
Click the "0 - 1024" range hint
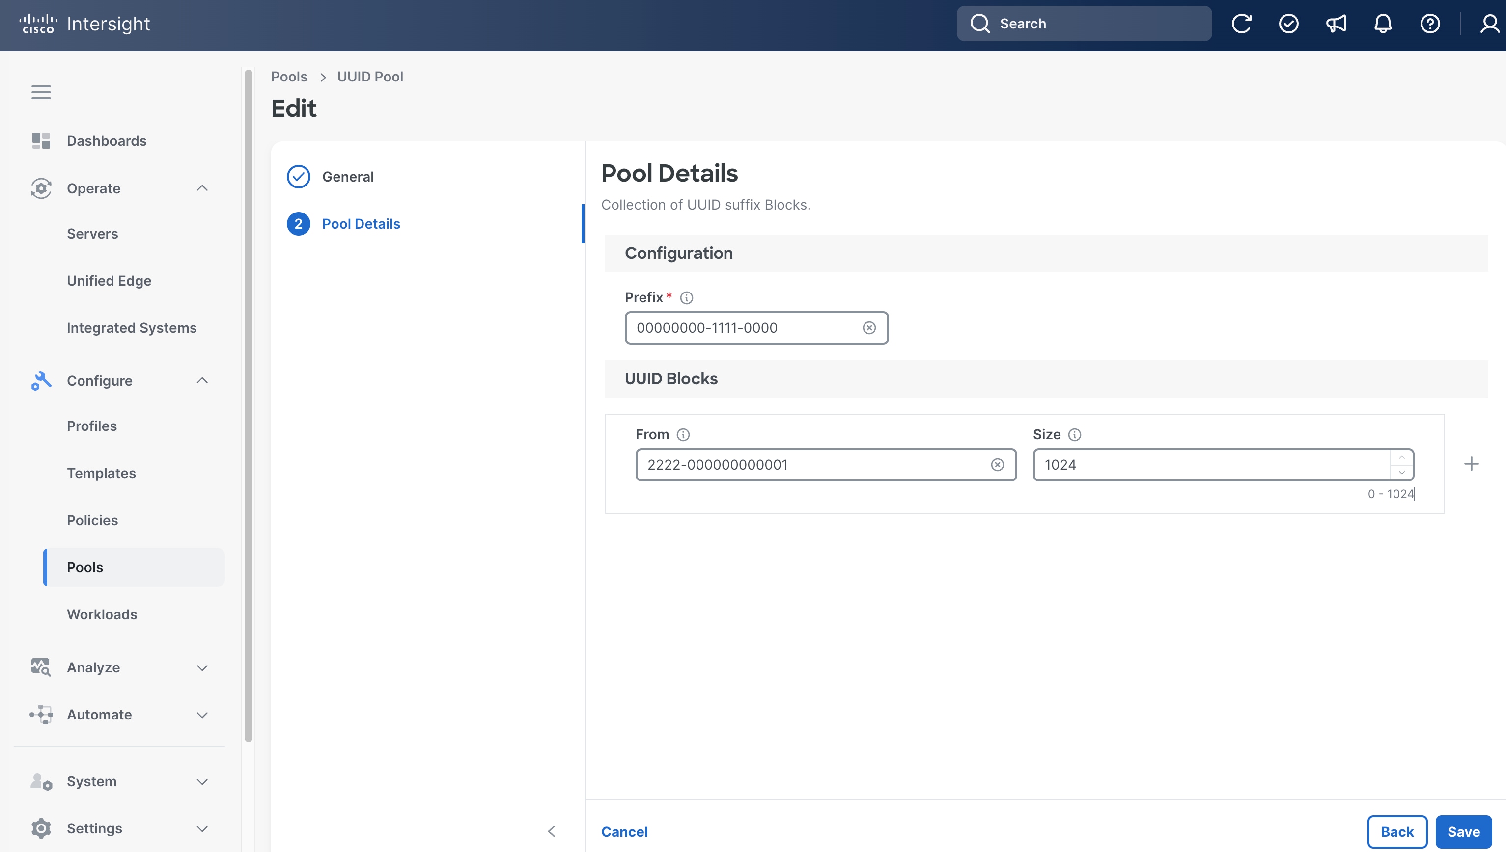tap(1391, 494)
